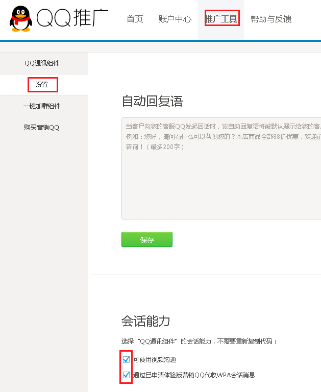321x392 pixels.
Task: Click the 选择“QQ通讯组件”的会话能力 description
Action: pyautogui.click(x=199, y=341)
